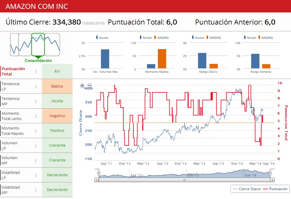The width and height of the screenshot is (291, 199).
Task: Click the Bajista value cell
Action: (57, 86)
